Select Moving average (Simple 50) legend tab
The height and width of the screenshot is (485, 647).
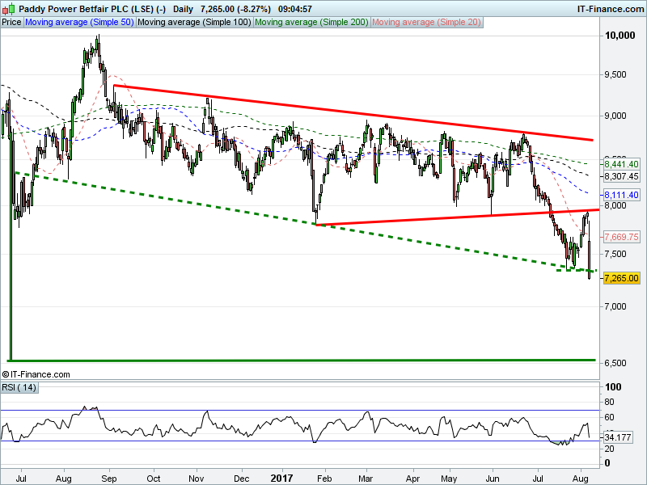79,23
